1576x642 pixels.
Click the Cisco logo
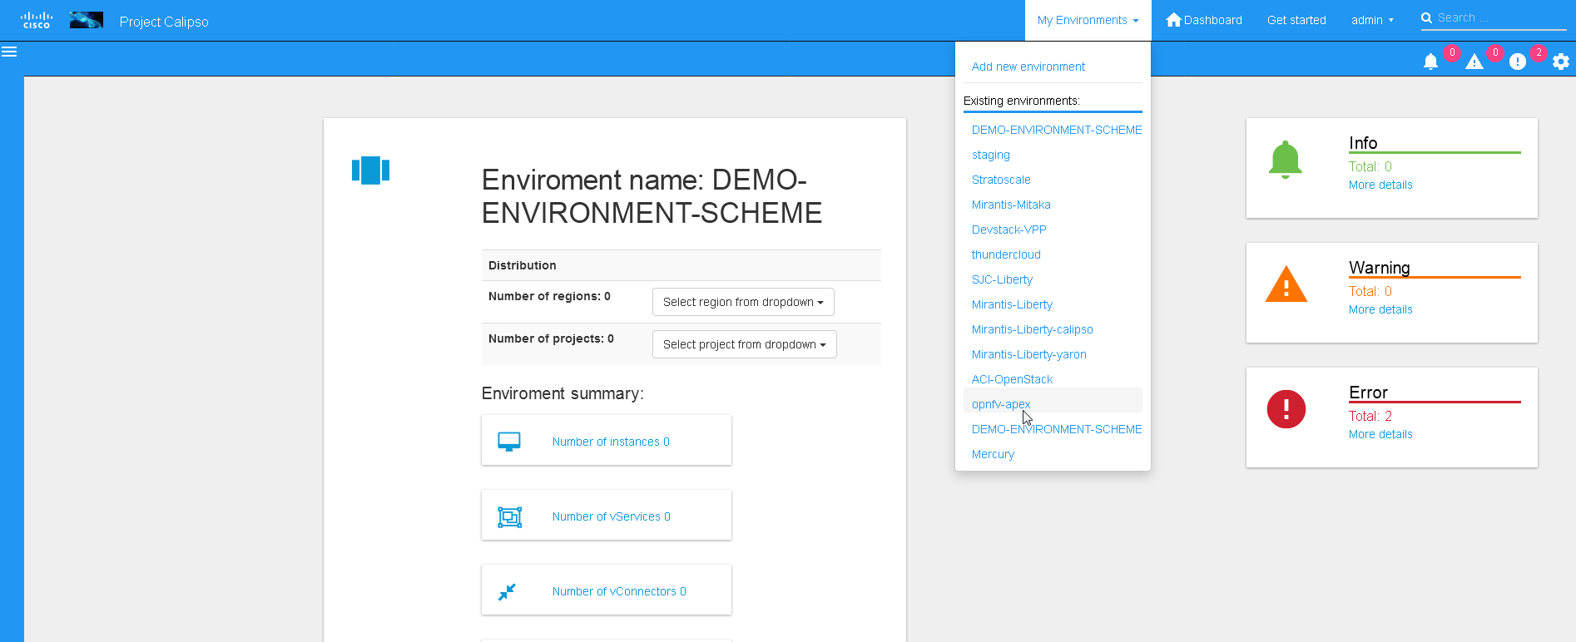[x=37, y=20]
